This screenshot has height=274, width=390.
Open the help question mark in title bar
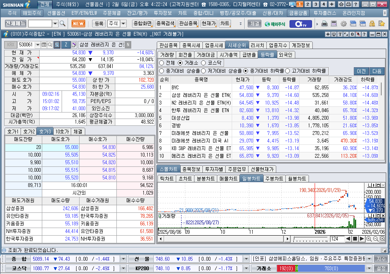(x=356, y=4)
